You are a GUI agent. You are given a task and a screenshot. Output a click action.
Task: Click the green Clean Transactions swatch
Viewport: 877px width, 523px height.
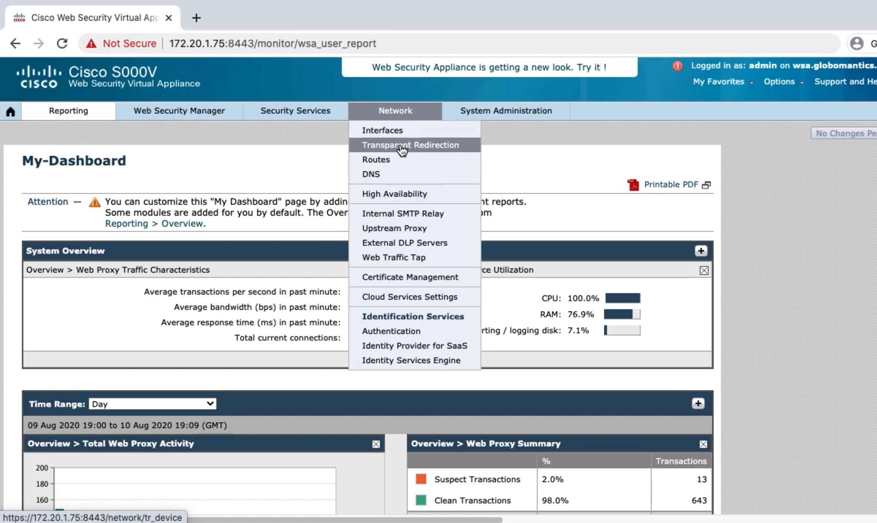tap(421, 500)
